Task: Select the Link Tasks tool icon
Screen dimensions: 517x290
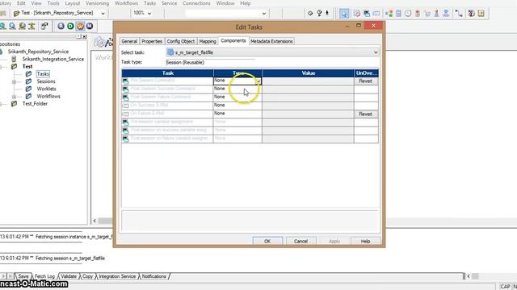Action: tap(459, 14)
